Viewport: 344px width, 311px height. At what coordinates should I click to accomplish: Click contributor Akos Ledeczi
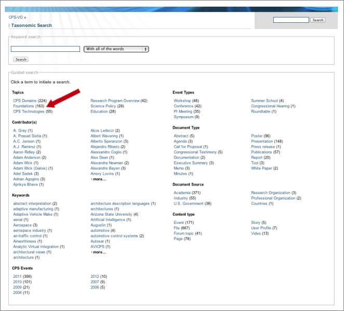click(102, 131)
